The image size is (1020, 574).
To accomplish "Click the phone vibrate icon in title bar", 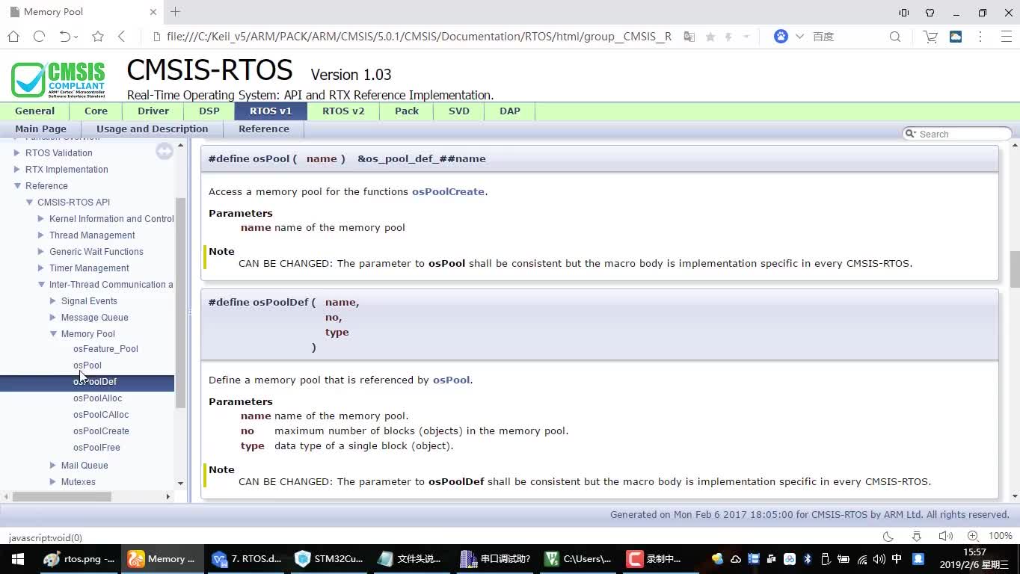I will point(903,13).
